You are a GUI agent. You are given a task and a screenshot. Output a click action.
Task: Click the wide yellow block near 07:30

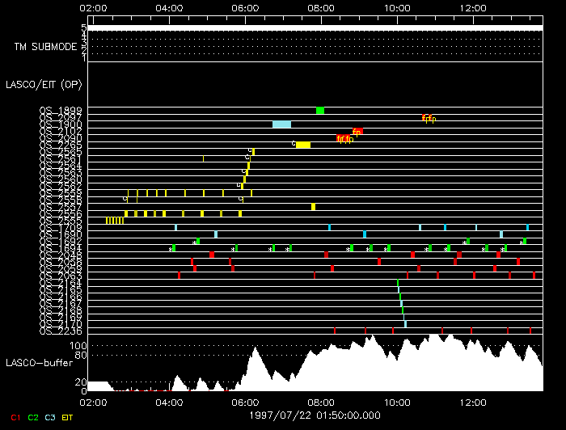tap(303, 145)
